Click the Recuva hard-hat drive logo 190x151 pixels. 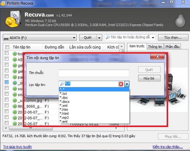point(13,19)
